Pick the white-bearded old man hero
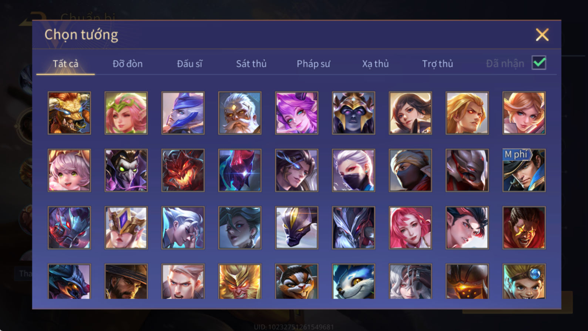 [240, 113]
